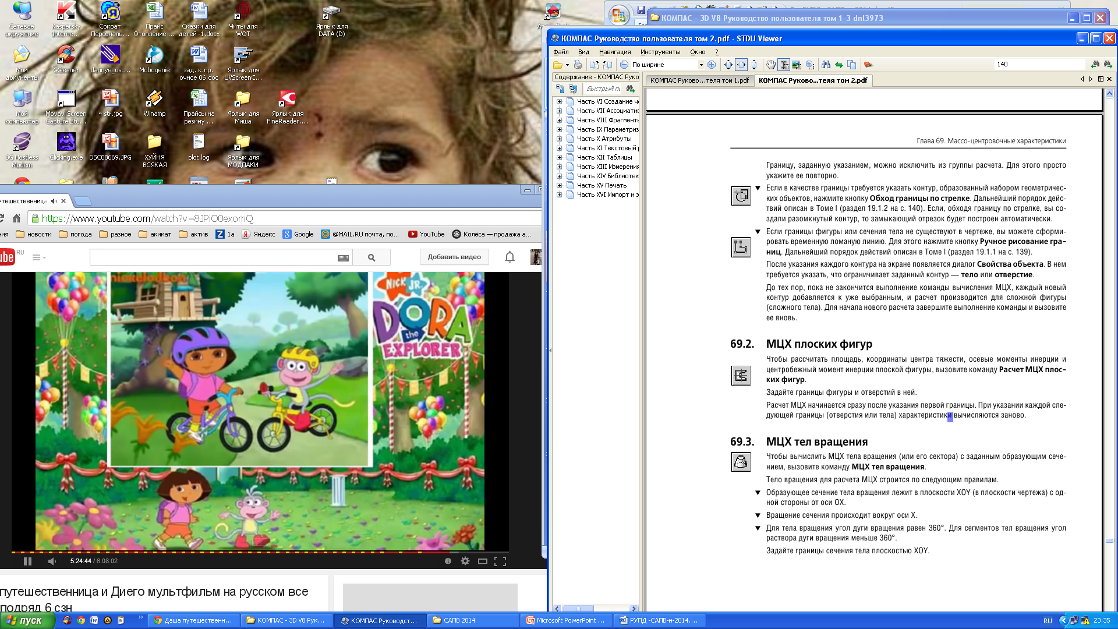Open Winamp desktop shortcut
Image resolution: width=1118 pixels, height=629 pixels.
click(x=154, y=103)
